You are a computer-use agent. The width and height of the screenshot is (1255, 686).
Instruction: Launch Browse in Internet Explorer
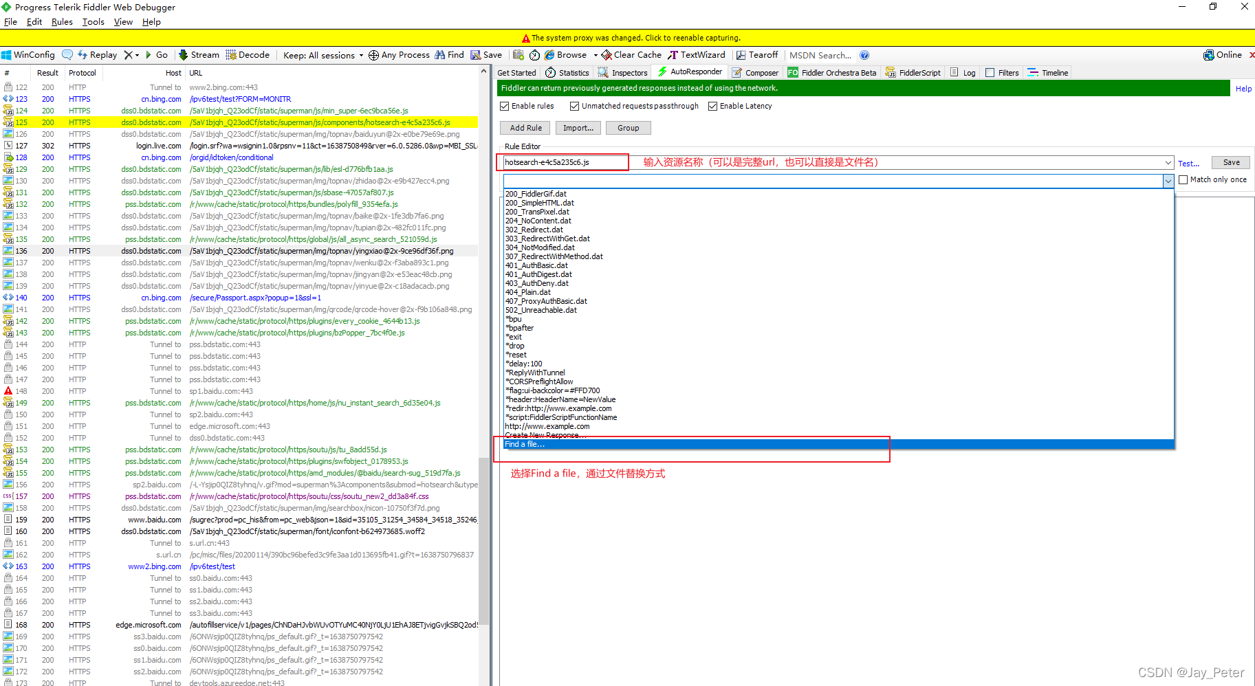coord(565,55)
